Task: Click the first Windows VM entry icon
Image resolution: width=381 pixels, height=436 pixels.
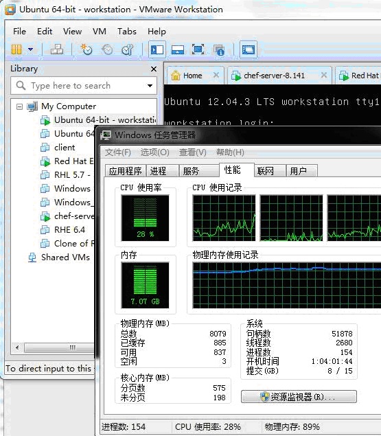Action: click(45, 189)
